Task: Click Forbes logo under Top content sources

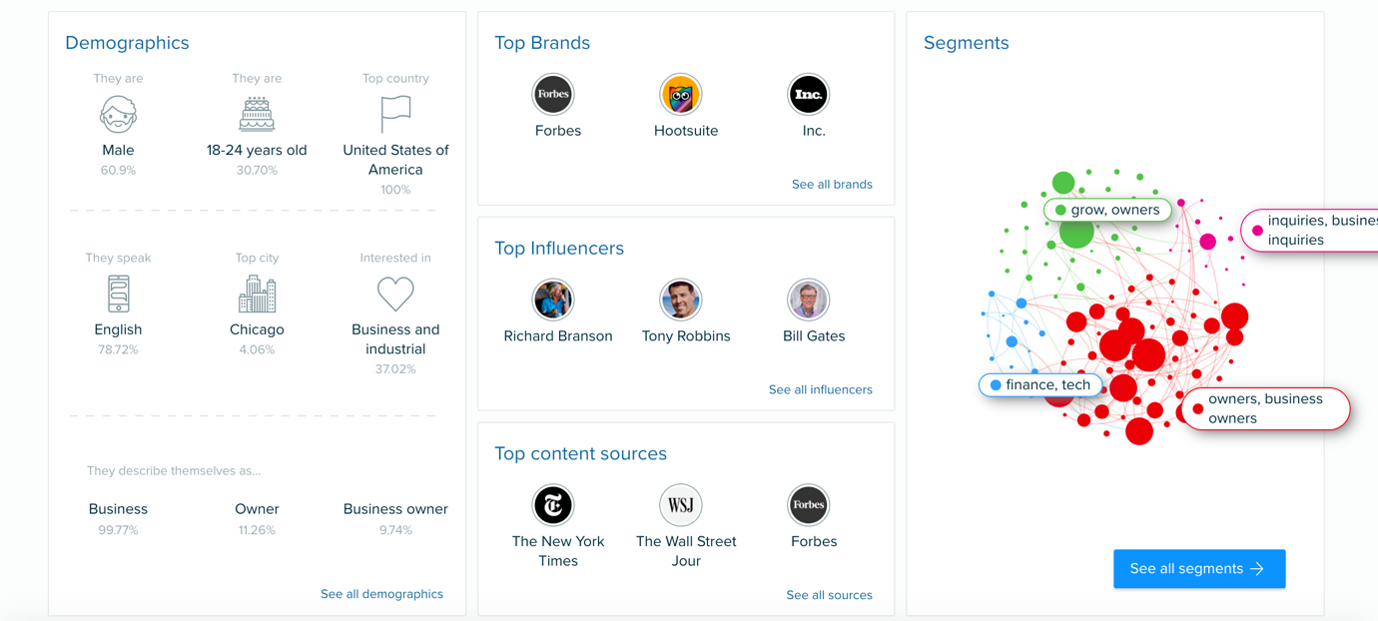Action: (x=809, y=505)
